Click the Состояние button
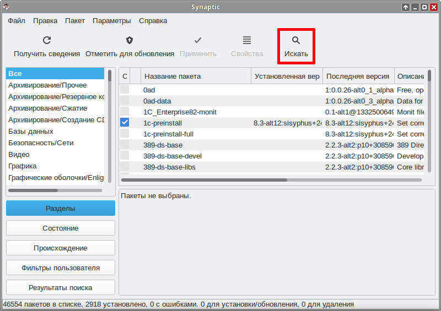441x311 pixels. 61,228
